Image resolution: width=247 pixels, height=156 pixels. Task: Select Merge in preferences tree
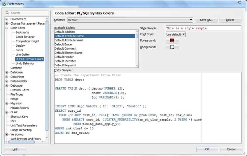coord(14,99)
